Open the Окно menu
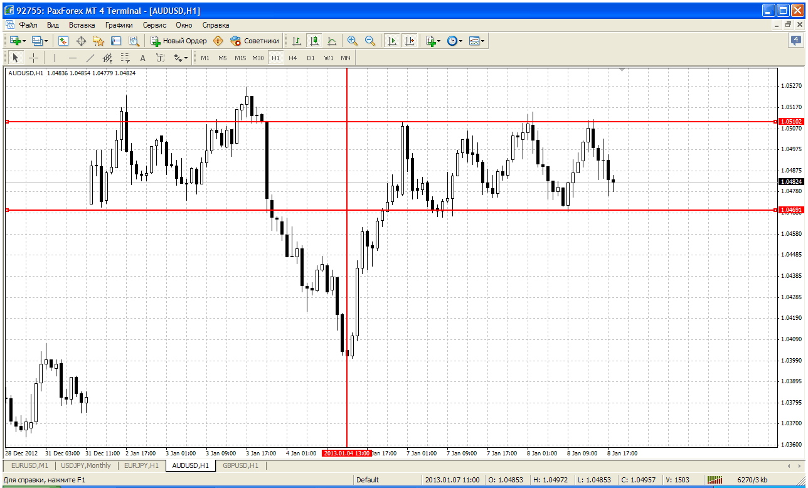Image resolution: width=808 pixels, height=488 pixels. coord(184,25)
